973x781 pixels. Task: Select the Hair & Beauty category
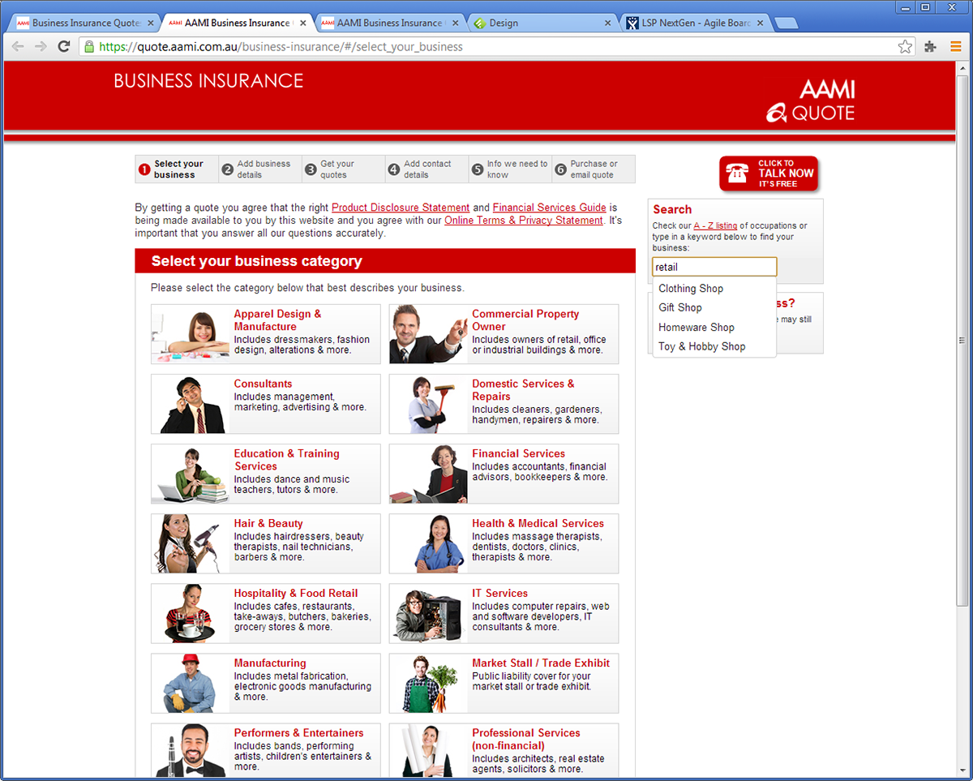tap(265, 543)
